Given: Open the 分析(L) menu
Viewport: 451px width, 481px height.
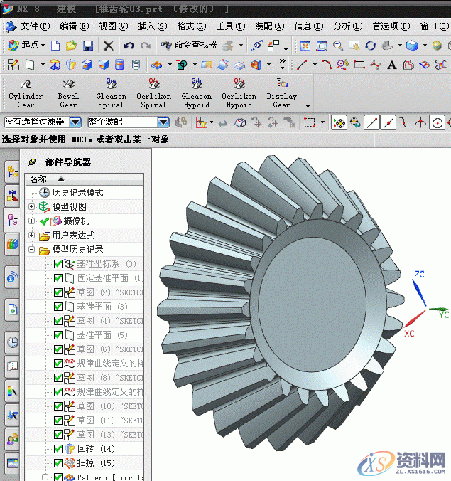Looking at the screenshot, I should pos(347,26).
